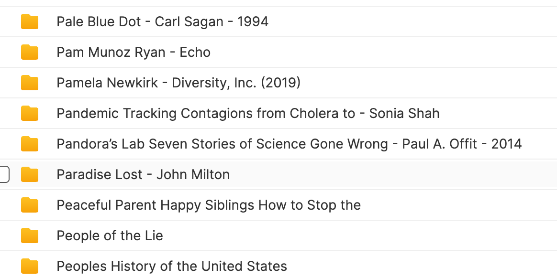Open Peoples History of the United States
Viewport: 557px width, 278px height.
pos(172,266)
